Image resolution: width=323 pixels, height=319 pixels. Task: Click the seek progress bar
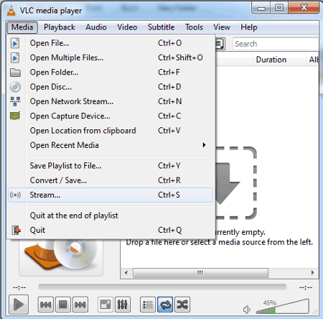[162, 287]
